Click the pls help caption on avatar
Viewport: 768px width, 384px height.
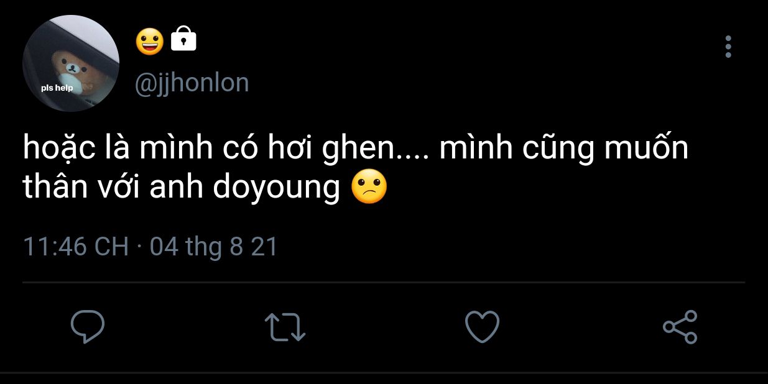(57, 88)
